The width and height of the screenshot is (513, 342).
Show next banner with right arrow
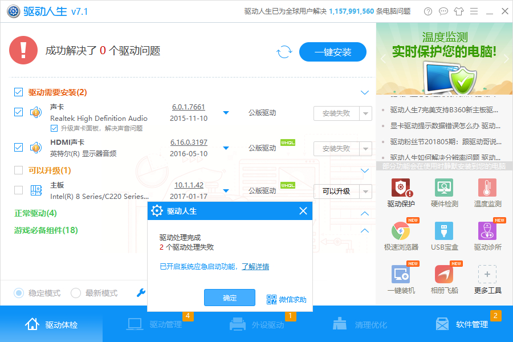pos(506,59)
